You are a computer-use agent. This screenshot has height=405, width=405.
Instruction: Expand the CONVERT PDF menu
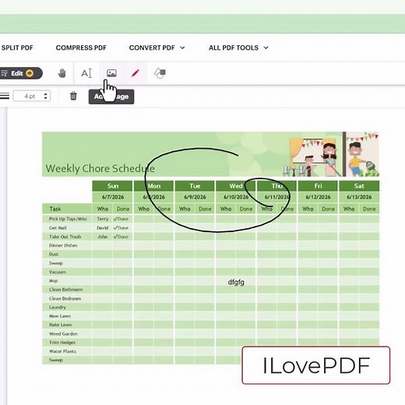tap(157, 48)
